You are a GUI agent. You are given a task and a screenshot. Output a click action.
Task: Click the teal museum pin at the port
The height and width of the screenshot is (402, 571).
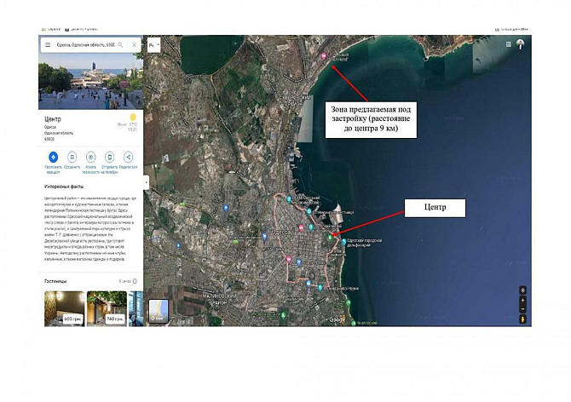[289, 199]
